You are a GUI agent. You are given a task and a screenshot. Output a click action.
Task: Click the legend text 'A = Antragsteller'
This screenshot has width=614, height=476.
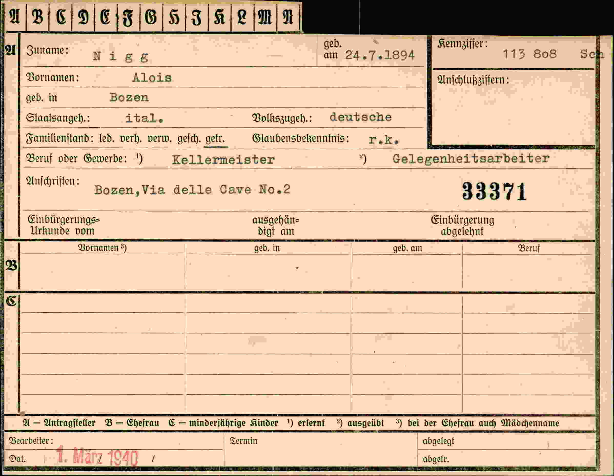(59, 423)
